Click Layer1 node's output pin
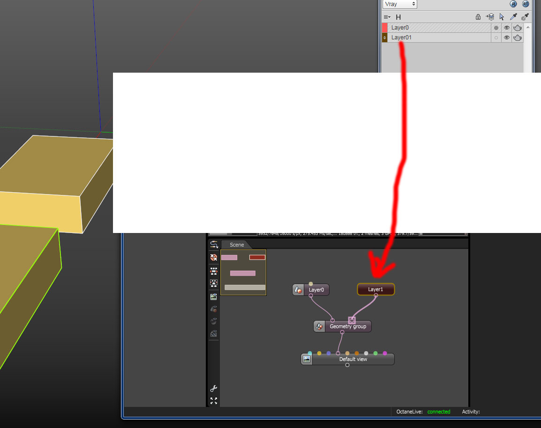 [376, 295]
